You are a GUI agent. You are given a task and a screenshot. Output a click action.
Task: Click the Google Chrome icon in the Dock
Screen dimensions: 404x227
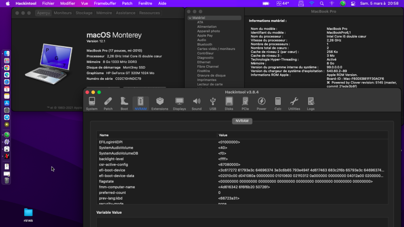click(x=7, y=68)
